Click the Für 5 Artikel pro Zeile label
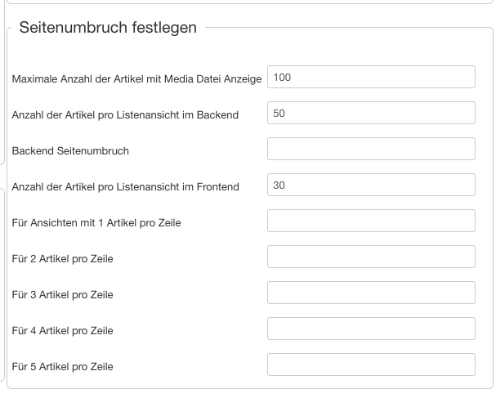The height and width of the screenshot is (398, 496). coord(63,367)
